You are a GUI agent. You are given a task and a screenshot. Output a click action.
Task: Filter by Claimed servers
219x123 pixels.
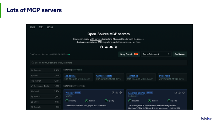(x=45, y=91)
